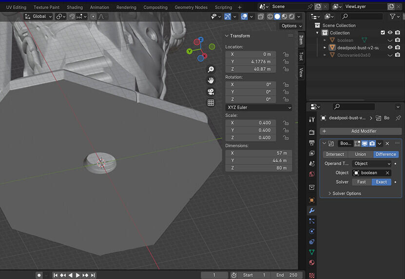Open the Global transform orientation dropdown

click(38, 17)
